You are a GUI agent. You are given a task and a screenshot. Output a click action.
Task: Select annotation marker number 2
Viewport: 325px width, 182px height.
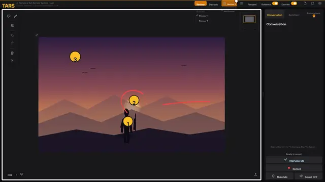pos(134,101)
